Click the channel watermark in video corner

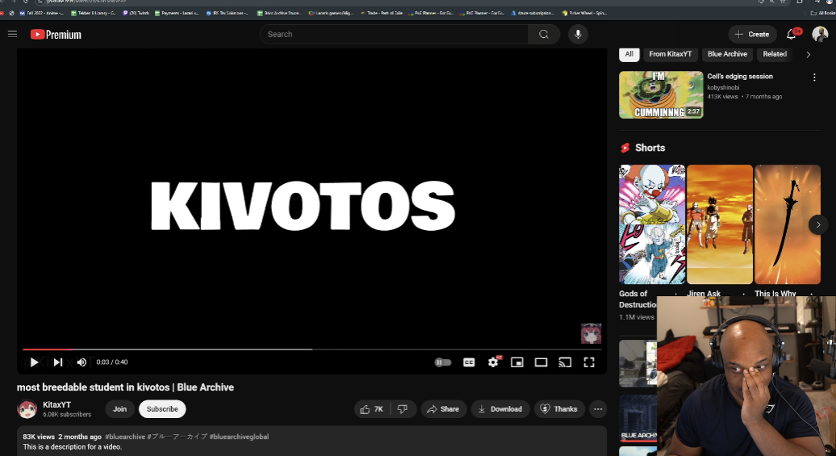591,333
